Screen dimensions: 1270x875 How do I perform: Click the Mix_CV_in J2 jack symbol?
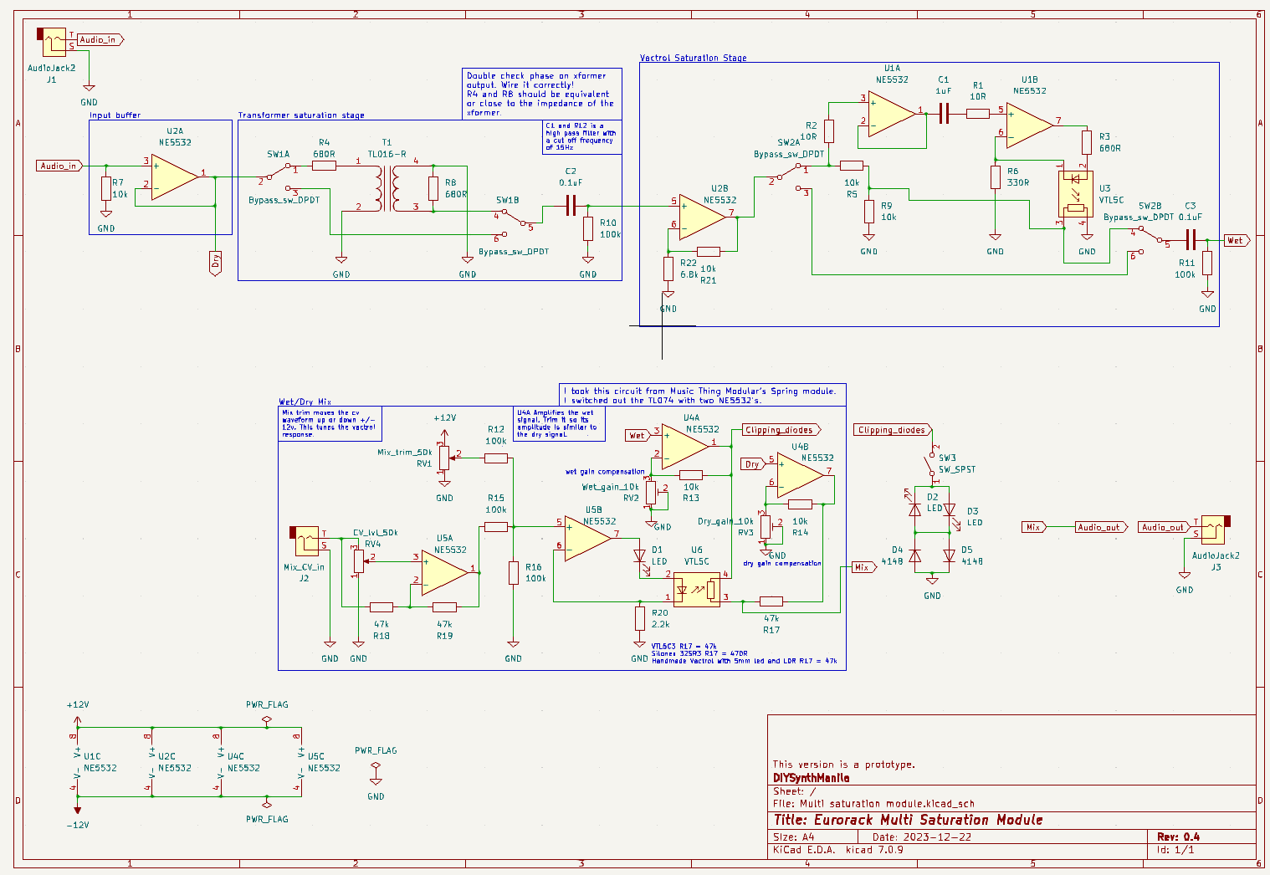[305, 540]
